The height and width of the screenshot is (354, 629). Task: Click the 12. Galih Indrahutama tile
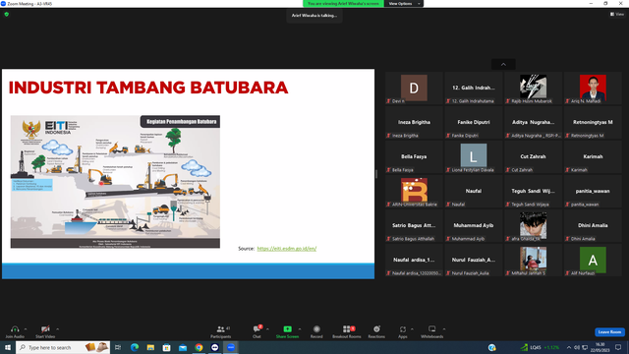coord(474,88)
